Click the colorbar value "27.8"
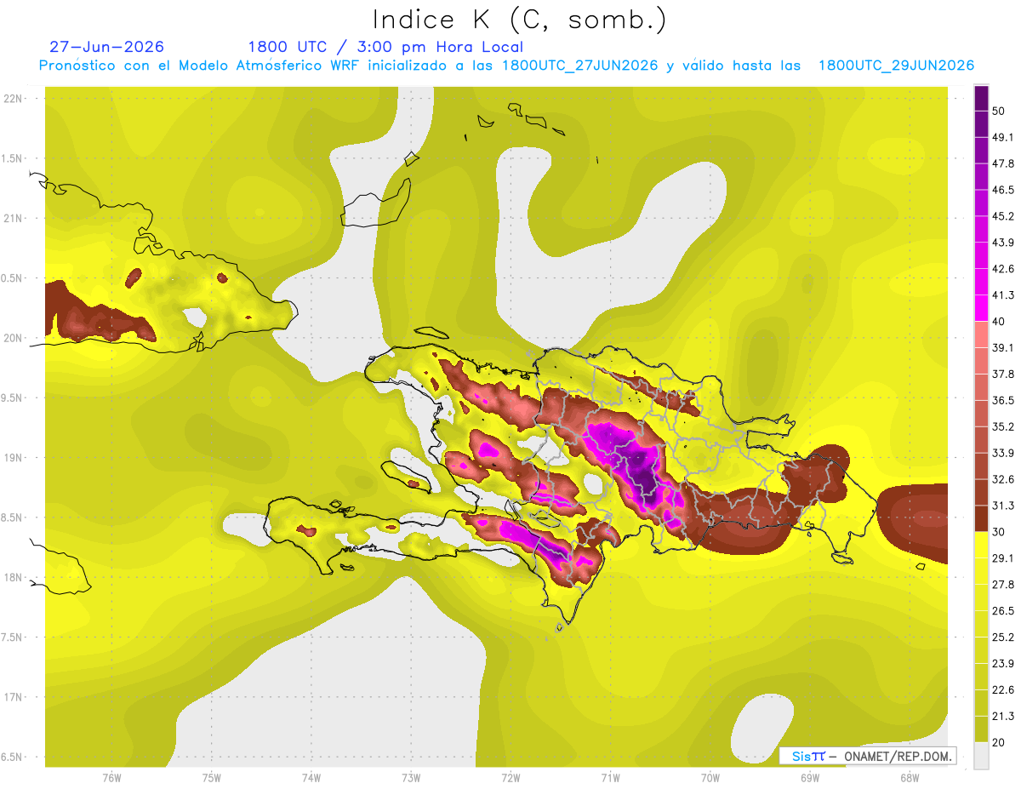The width and height of the screenshot is (1021, 789). [x=1004, y=585]
